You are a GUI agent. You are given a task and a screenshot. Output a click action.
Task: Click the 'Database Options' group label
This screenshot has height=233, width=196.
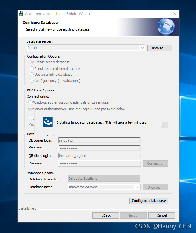[40, 173]
